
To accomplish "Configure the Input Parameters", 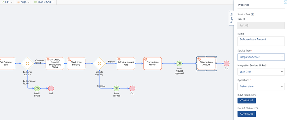I will click(247, 101).
